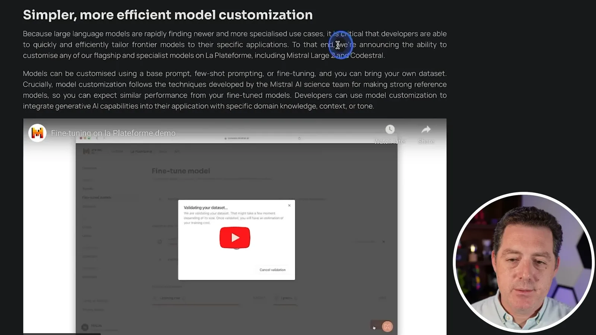Viewport: 596px width, 335px height.
Task: Click the 'Fine-tune model' heading in the video
Action: pyautogui.click(x=181, y=171)
